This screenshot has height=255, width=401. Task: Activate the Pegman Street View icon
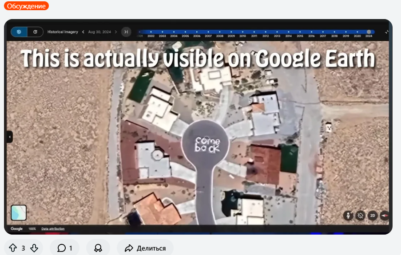pyautogui.click(x=348, y=216)
